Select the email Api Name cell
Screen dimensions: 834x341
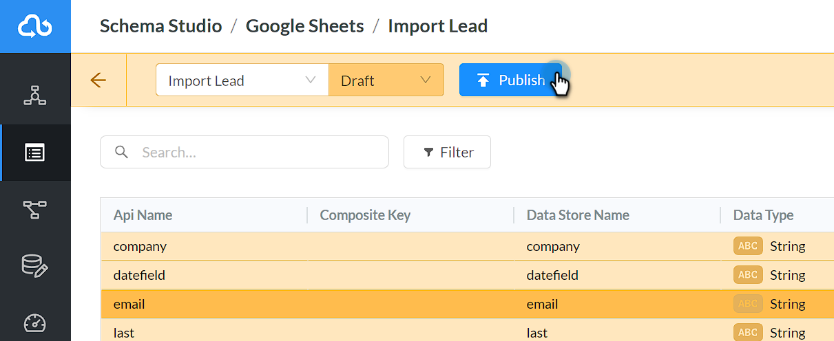[129, 304]
